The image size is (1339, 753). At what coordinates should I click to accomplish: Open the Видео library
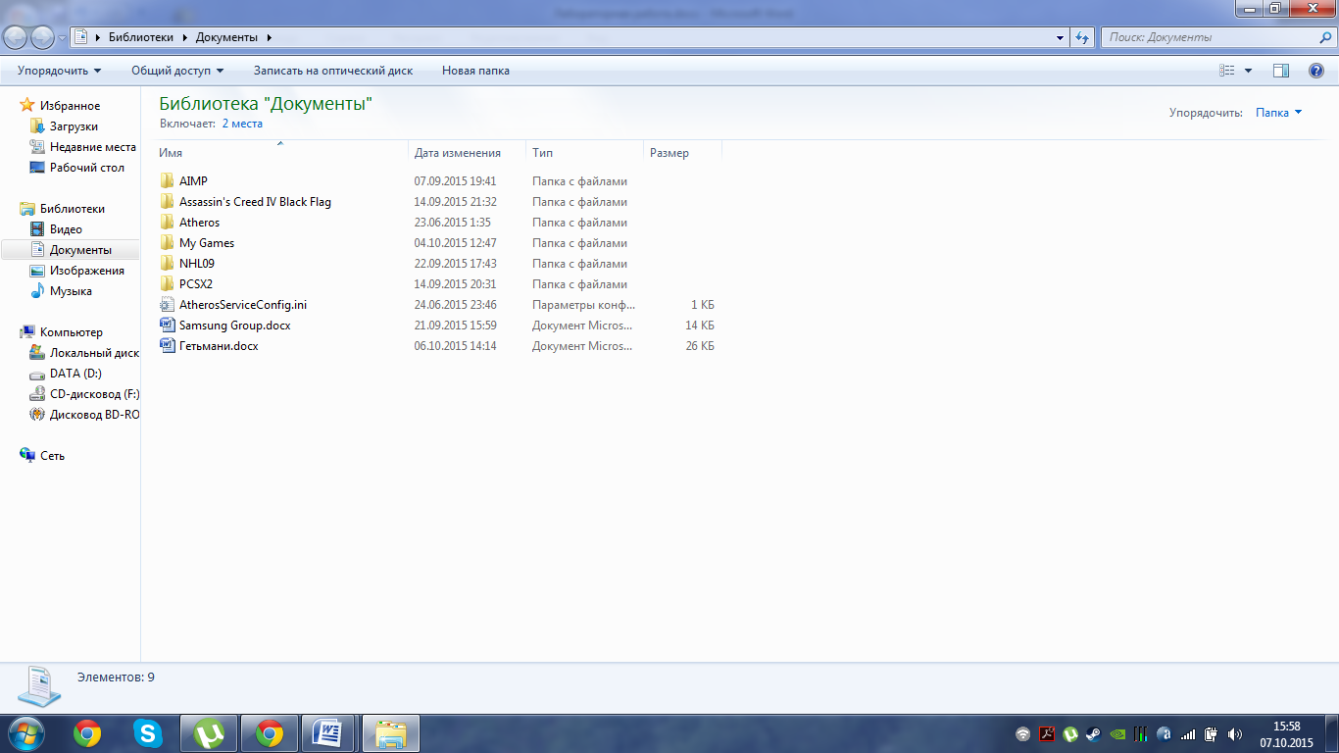66,229
